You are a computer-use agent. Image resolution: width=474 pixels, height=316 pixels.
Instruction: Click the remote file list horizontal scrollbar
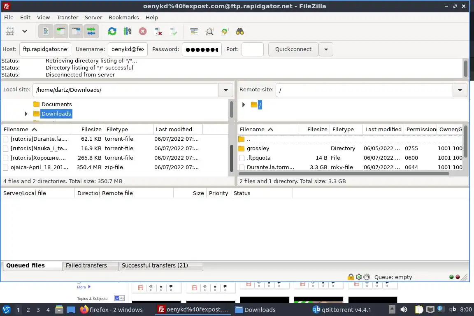[344, 174]
